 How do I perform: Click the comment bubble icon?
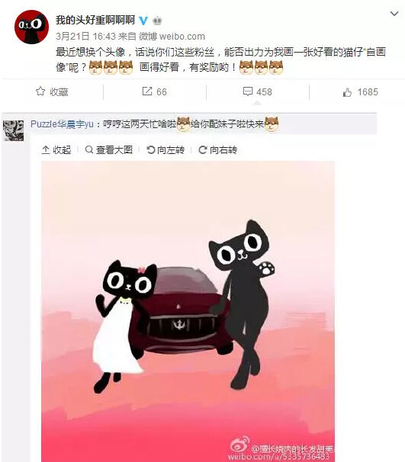click(248, 91)
